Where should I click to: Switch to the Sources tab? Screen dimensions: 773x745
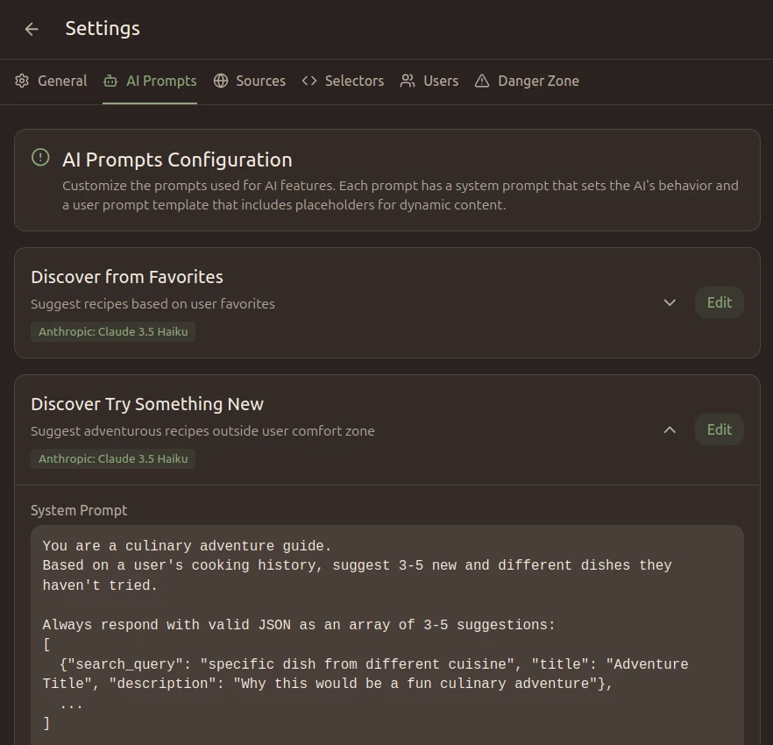[260, 81]
